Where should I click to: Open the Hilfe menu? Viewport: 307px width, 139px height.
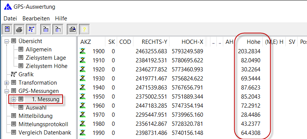[61, 19]
